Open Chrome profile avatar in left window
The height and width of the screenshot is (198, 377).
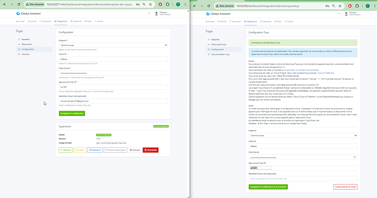tap(178, 4)
